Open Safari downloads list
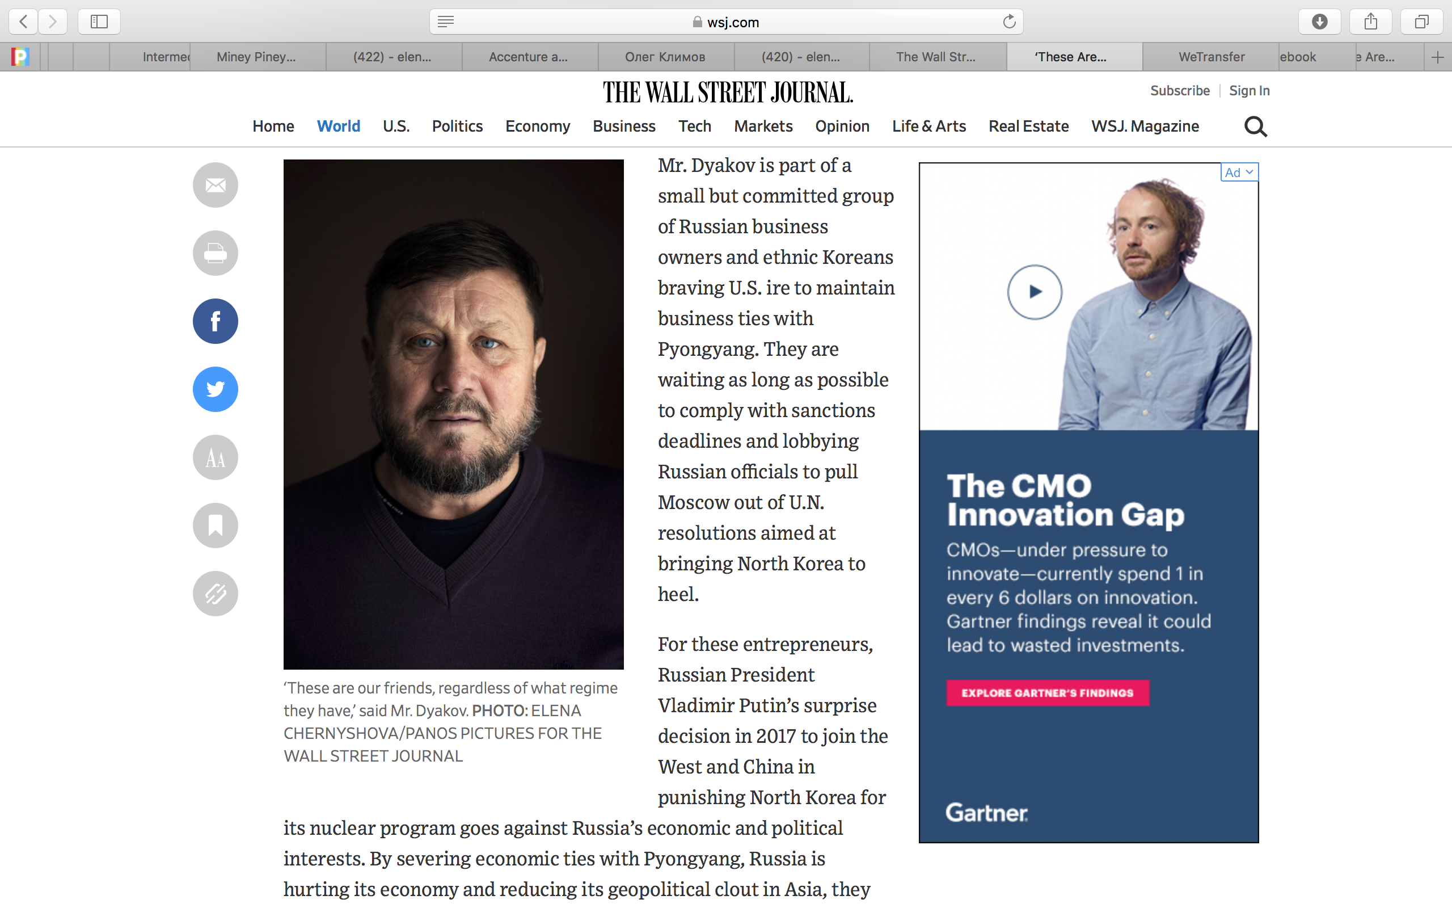Viewport: 1452px width, 908px height. (1319, 22)
